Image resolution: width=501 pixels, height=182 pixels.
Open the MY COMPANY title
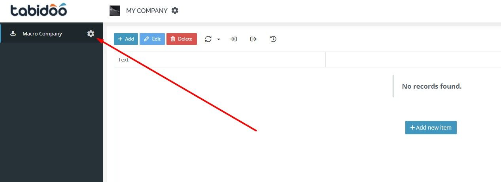tap(147, 11)
